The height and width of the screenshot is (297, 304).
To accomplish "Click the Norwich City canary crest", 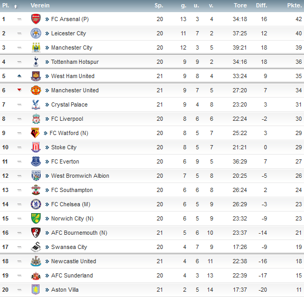I will [36, 218].
